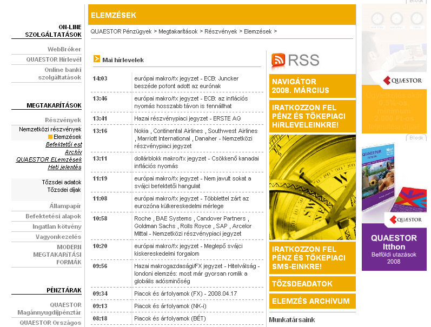Open the Heti jelentés link
Viewport: 431px width, 327px height.
[64, 167]
